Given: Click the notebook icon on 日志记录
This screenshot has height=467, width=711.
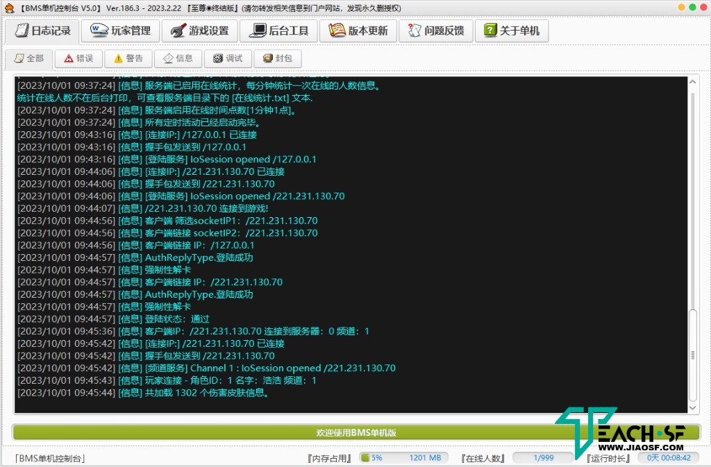Looking at the screenshot, I should (x=21, y=31).
